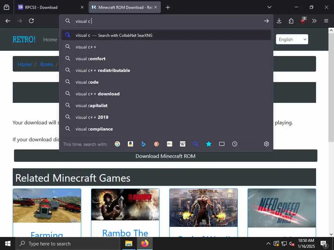This screenshot has width=334, height=250.
Task: Follow Roms breadcrumb link
Action: (47, 64)
